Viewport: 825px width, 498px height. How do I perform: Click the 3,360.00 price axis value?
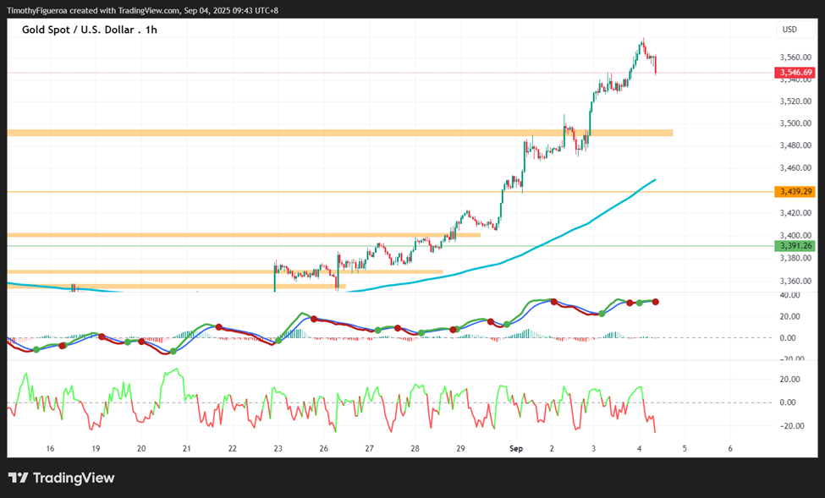(795, 281)
